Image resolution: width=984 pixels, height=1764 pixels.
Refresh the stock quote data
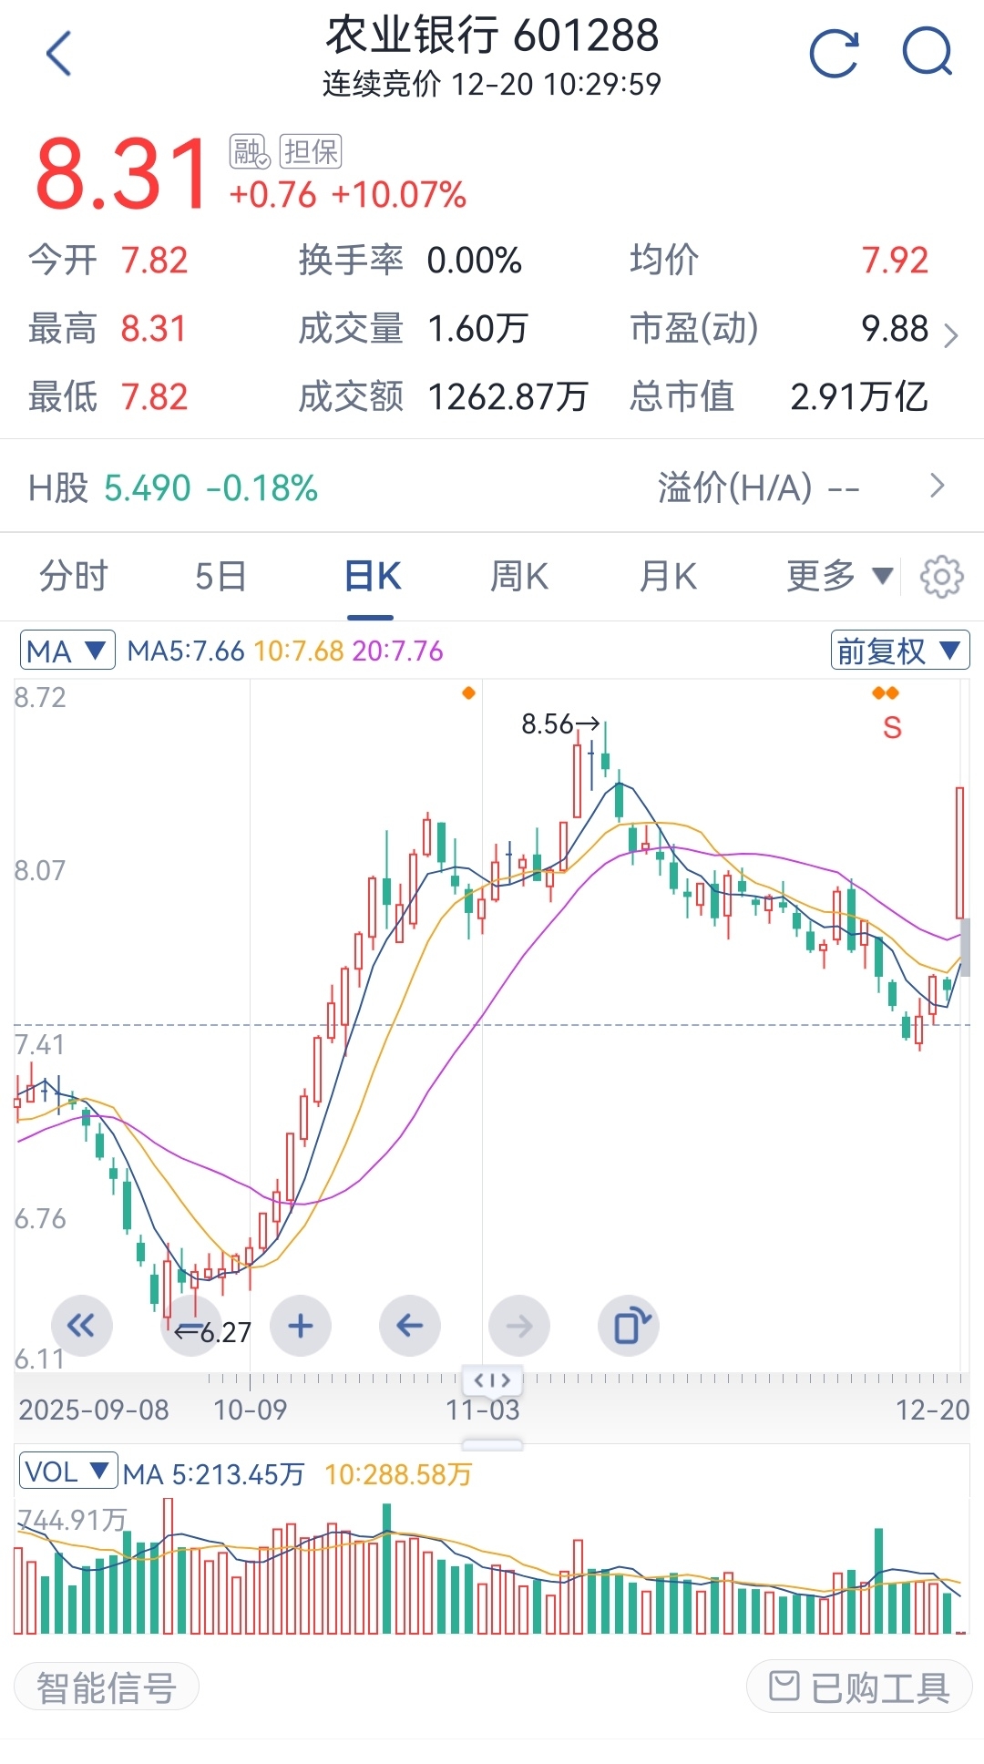834,54
